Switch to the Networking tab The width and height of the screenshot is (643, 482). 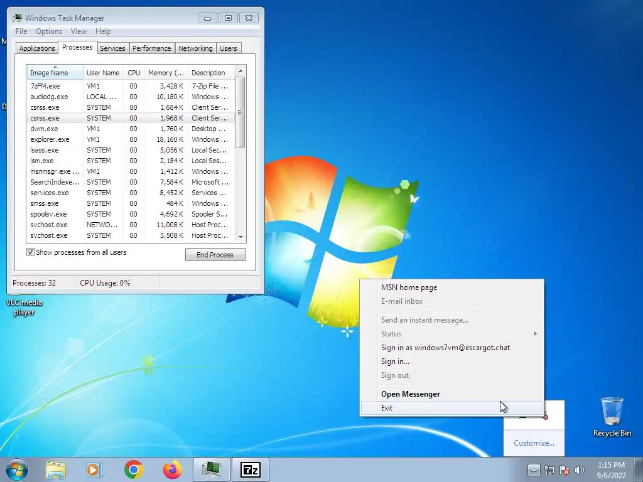point(195,48)
